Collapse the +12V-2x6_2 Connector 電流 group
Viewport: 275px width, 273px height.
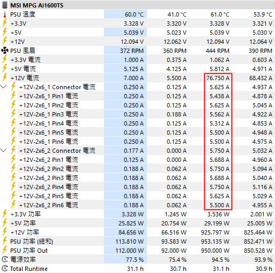click(3, 151)
